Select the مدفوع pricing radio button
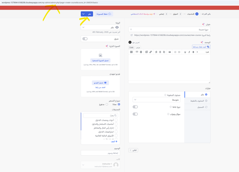 tap(107, 105)
